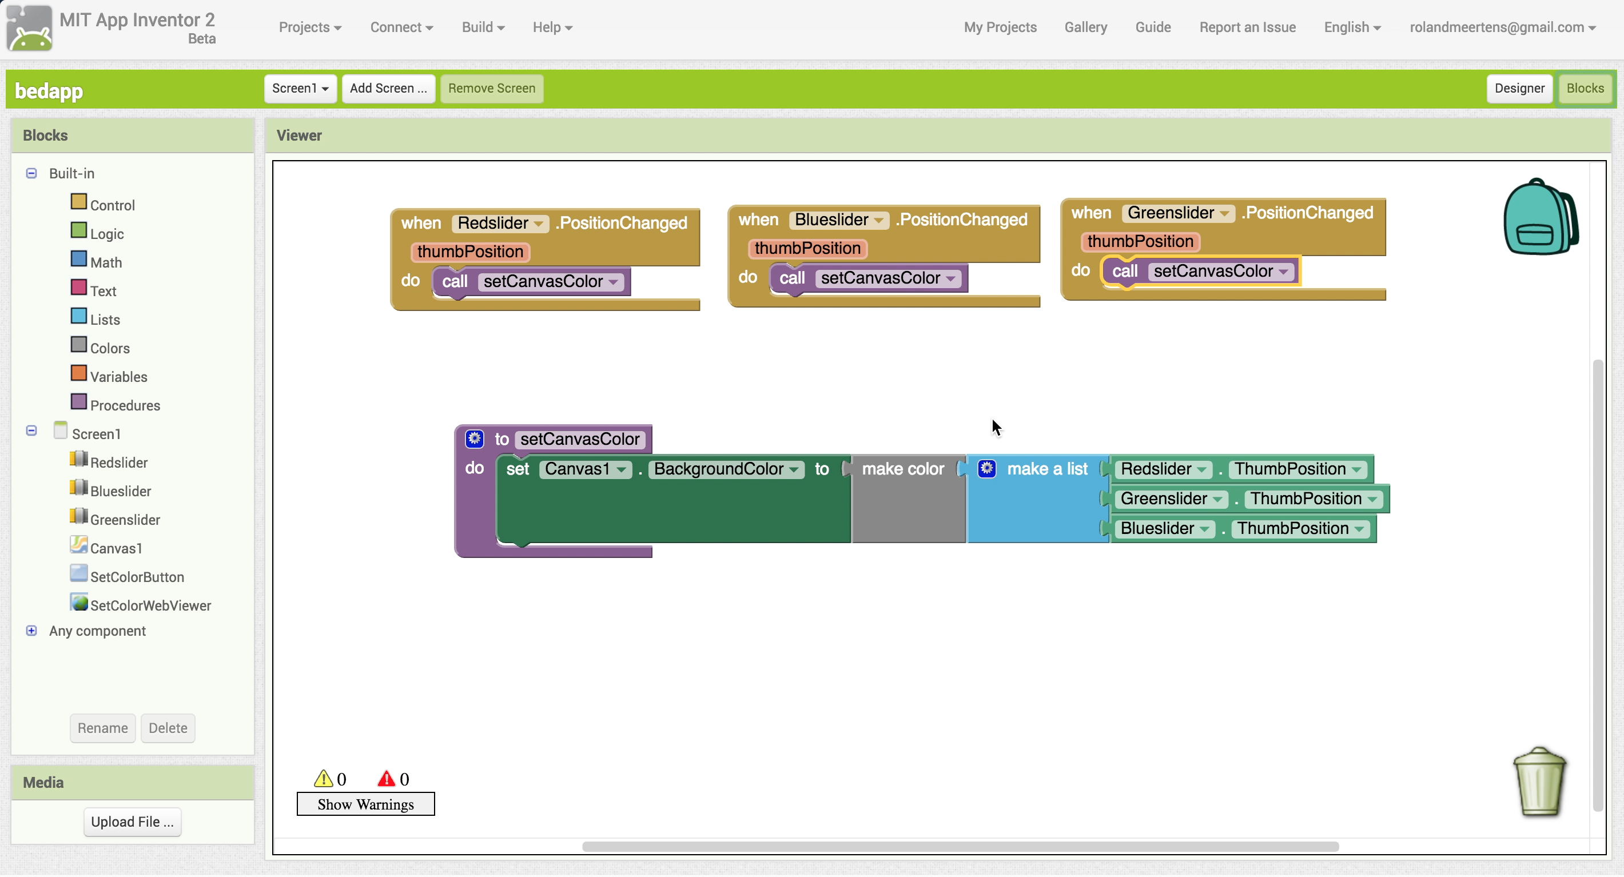This screenshot has width=1624, height=877.
Task: Switch to the Designer view
Action: coord(1519,88)
